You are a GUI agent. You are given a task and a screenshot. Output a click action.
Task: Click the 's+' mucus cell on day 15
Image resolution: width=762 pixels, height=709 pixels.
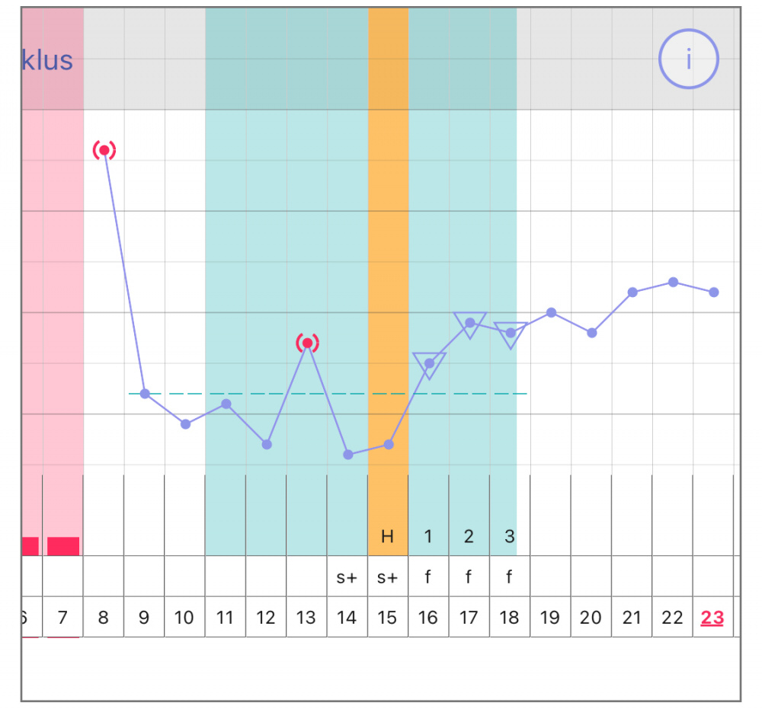pos(387,577)
